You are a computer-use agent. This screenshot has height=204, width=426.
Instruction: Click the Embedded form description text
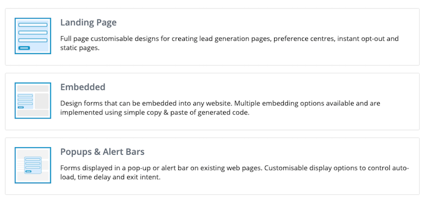click(220, 108)
